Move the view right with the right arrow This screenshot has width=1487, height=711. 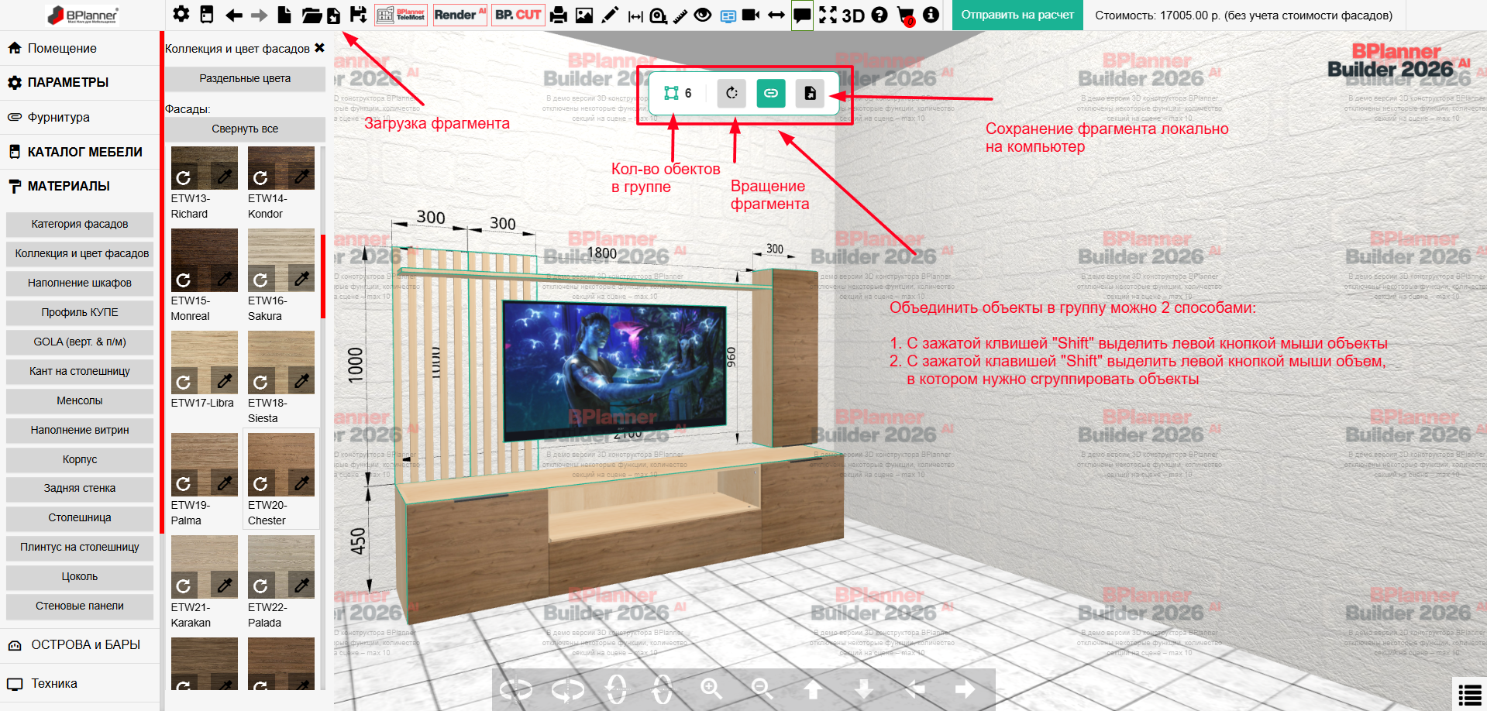[965, 689]
